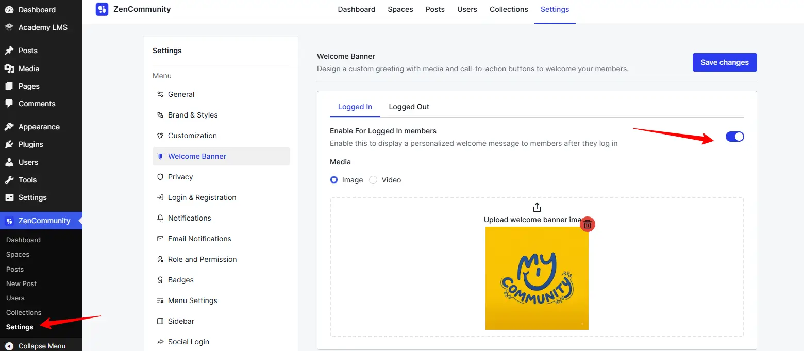
Task: Click the Collapse Menu arrow icon
Action: 9,346
